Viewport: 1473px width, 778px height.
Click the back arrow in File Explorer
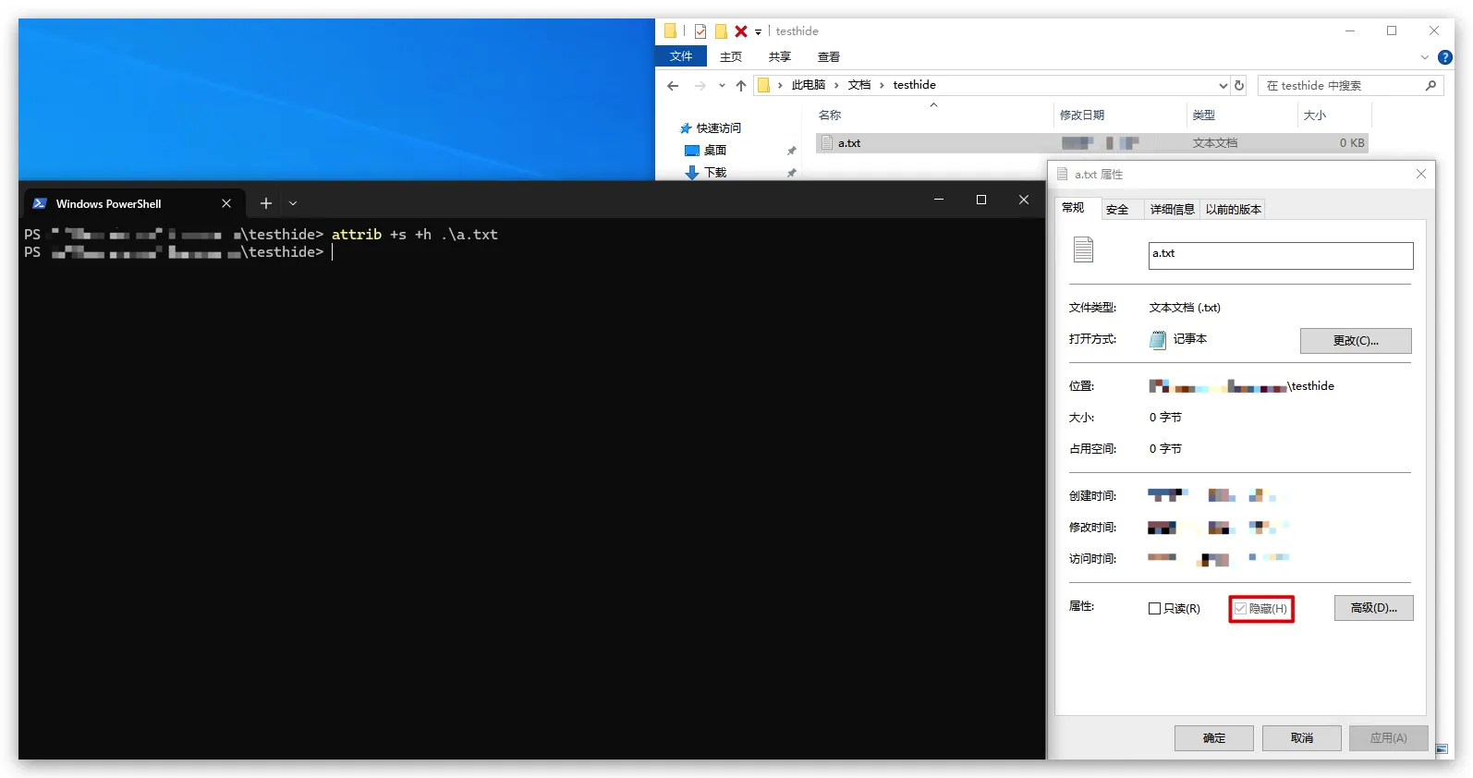(673, 86)
